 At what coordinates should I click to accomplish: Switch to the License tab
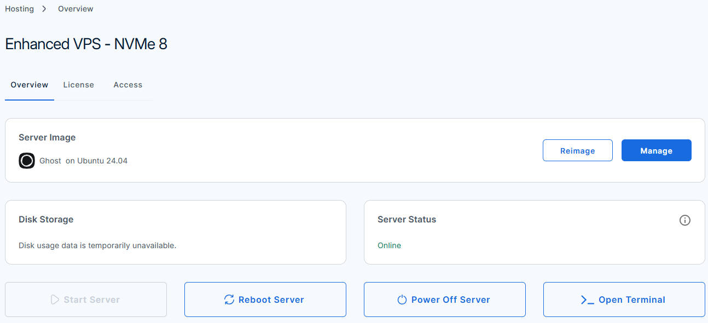(78, 85)
